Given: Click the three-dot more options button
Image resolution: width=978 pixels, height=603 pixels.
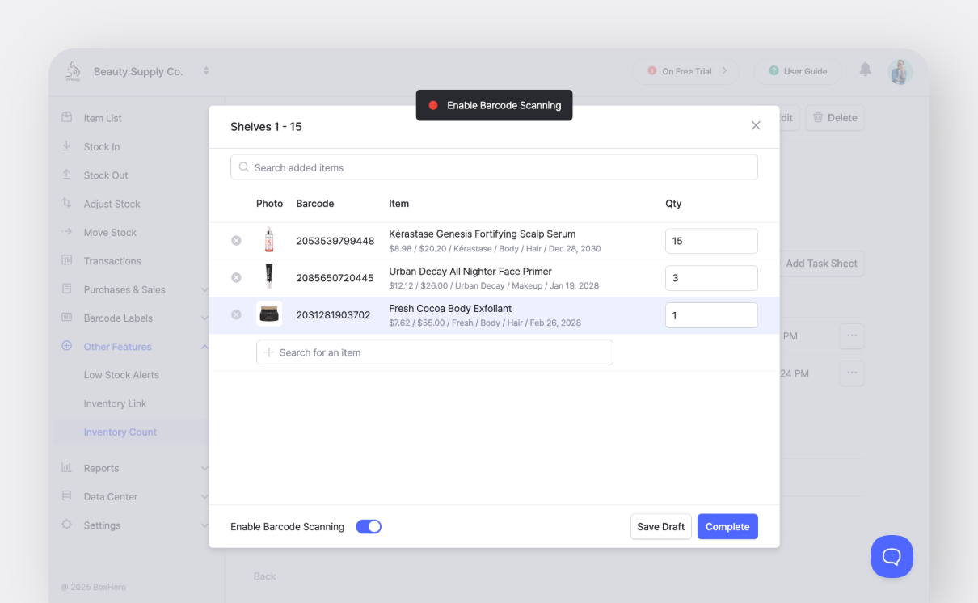Looking at the screenshot, I should point(851,336).
